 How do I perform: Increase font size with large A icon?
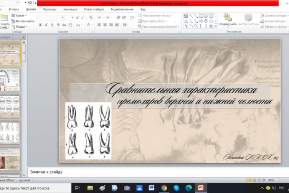click(77, 18)
